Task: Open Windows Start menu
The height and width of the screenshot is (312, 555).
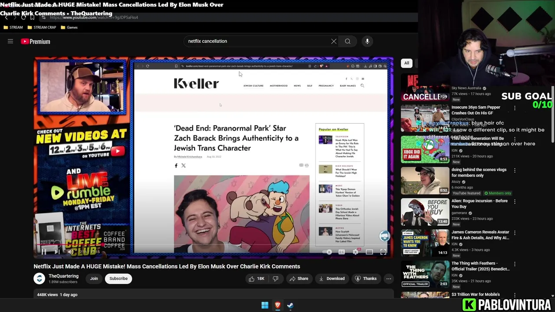Action: pyautogui.click(x=265, y=305)
